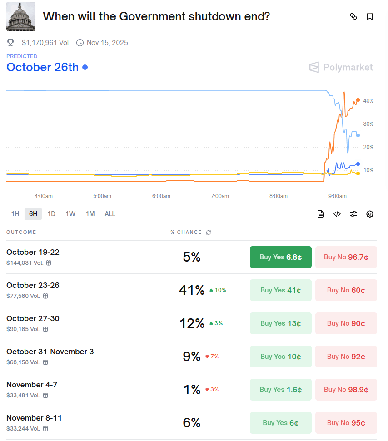The image size is (388, 441).
Task: Click gift icon under November 8-11
Action: click(45, 429)
